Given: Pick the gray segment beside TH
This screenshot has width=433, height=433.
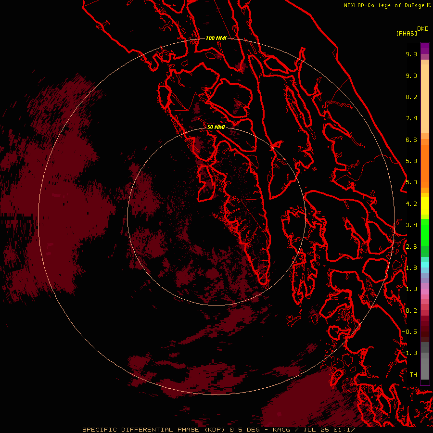Looking at the screenshot, I should 425,369.
